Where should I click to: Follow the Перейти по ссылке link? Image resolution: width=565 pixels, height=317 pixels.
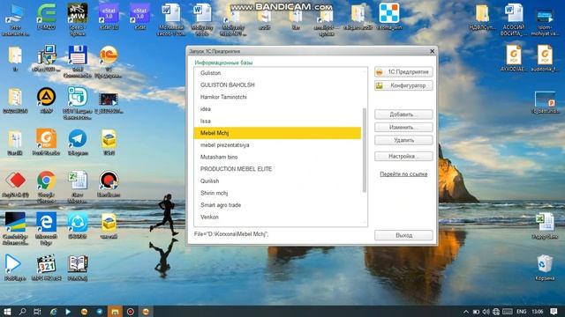pos(403,174)
